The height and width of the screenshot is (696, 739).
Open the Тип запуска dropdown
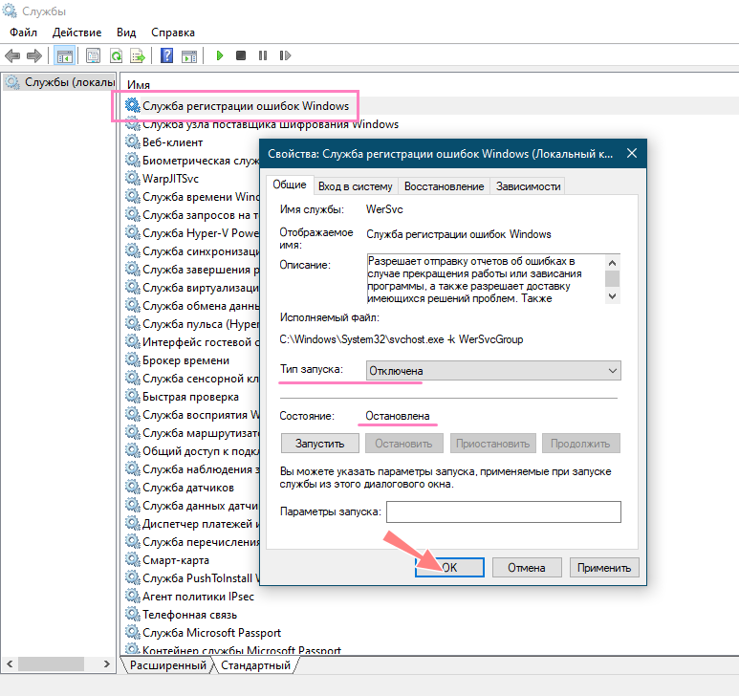tap(493, 371)
